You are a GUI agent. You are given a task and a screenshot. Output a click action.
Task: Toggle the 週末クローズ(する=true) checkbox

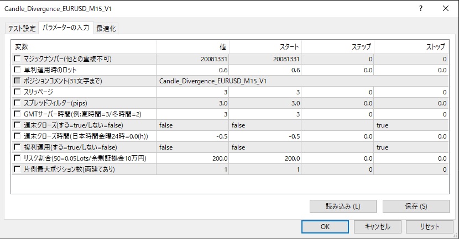pyautogui.click(x=18, y=125)
